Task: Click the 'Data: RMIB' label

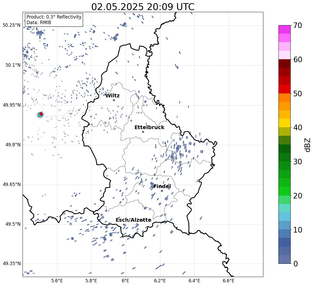Action: 39,22
